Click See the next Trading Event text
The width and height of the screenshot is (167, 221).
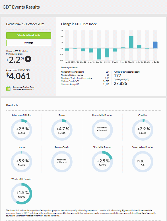[24, 87]
